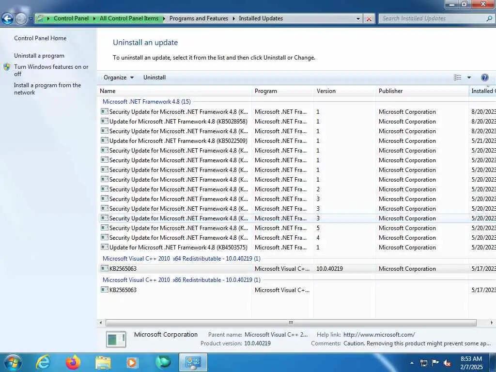Click the magnifier search icon
The height and width of the screenshot is (372, 496).
tap(489, 18)
